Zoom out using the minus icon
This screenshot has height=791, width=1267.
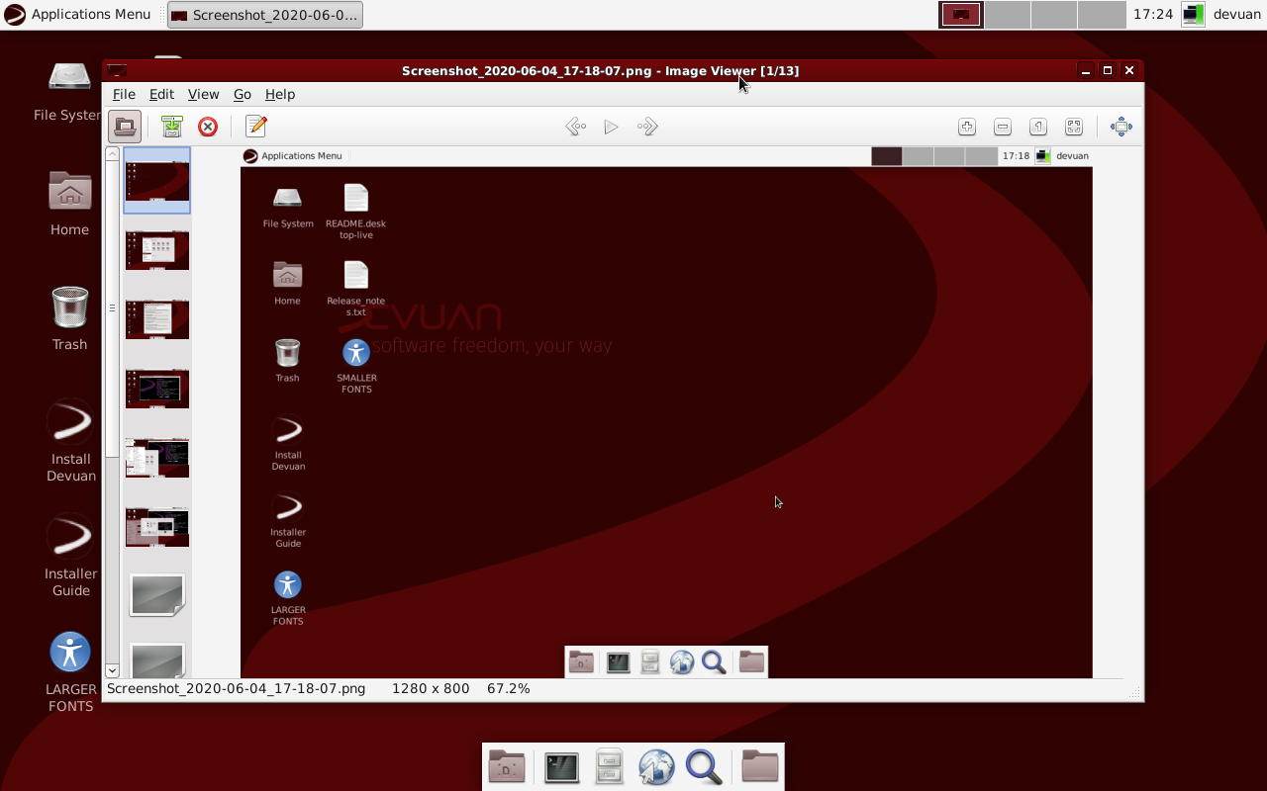click(1003, 127)
